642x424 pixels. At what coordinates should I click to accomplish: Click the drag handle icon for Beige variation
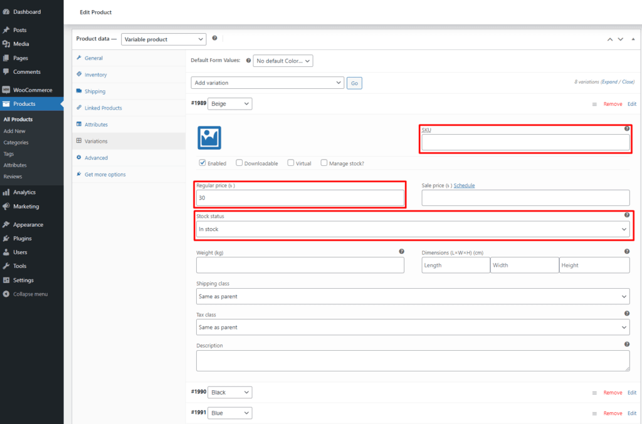594,104
